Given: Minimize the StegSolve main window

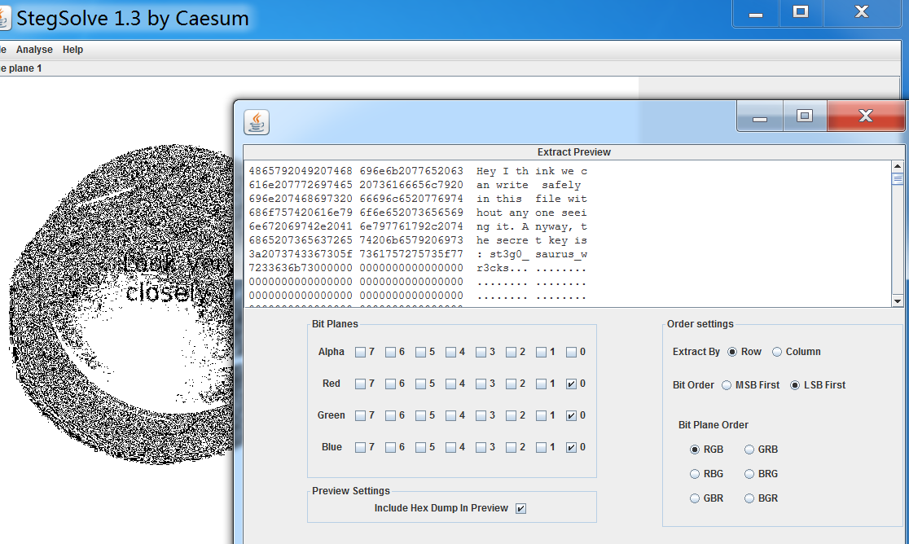Looking at the screenshot, I should 756,13.
